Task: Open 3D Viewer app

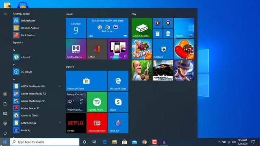Action: point(37,72)
